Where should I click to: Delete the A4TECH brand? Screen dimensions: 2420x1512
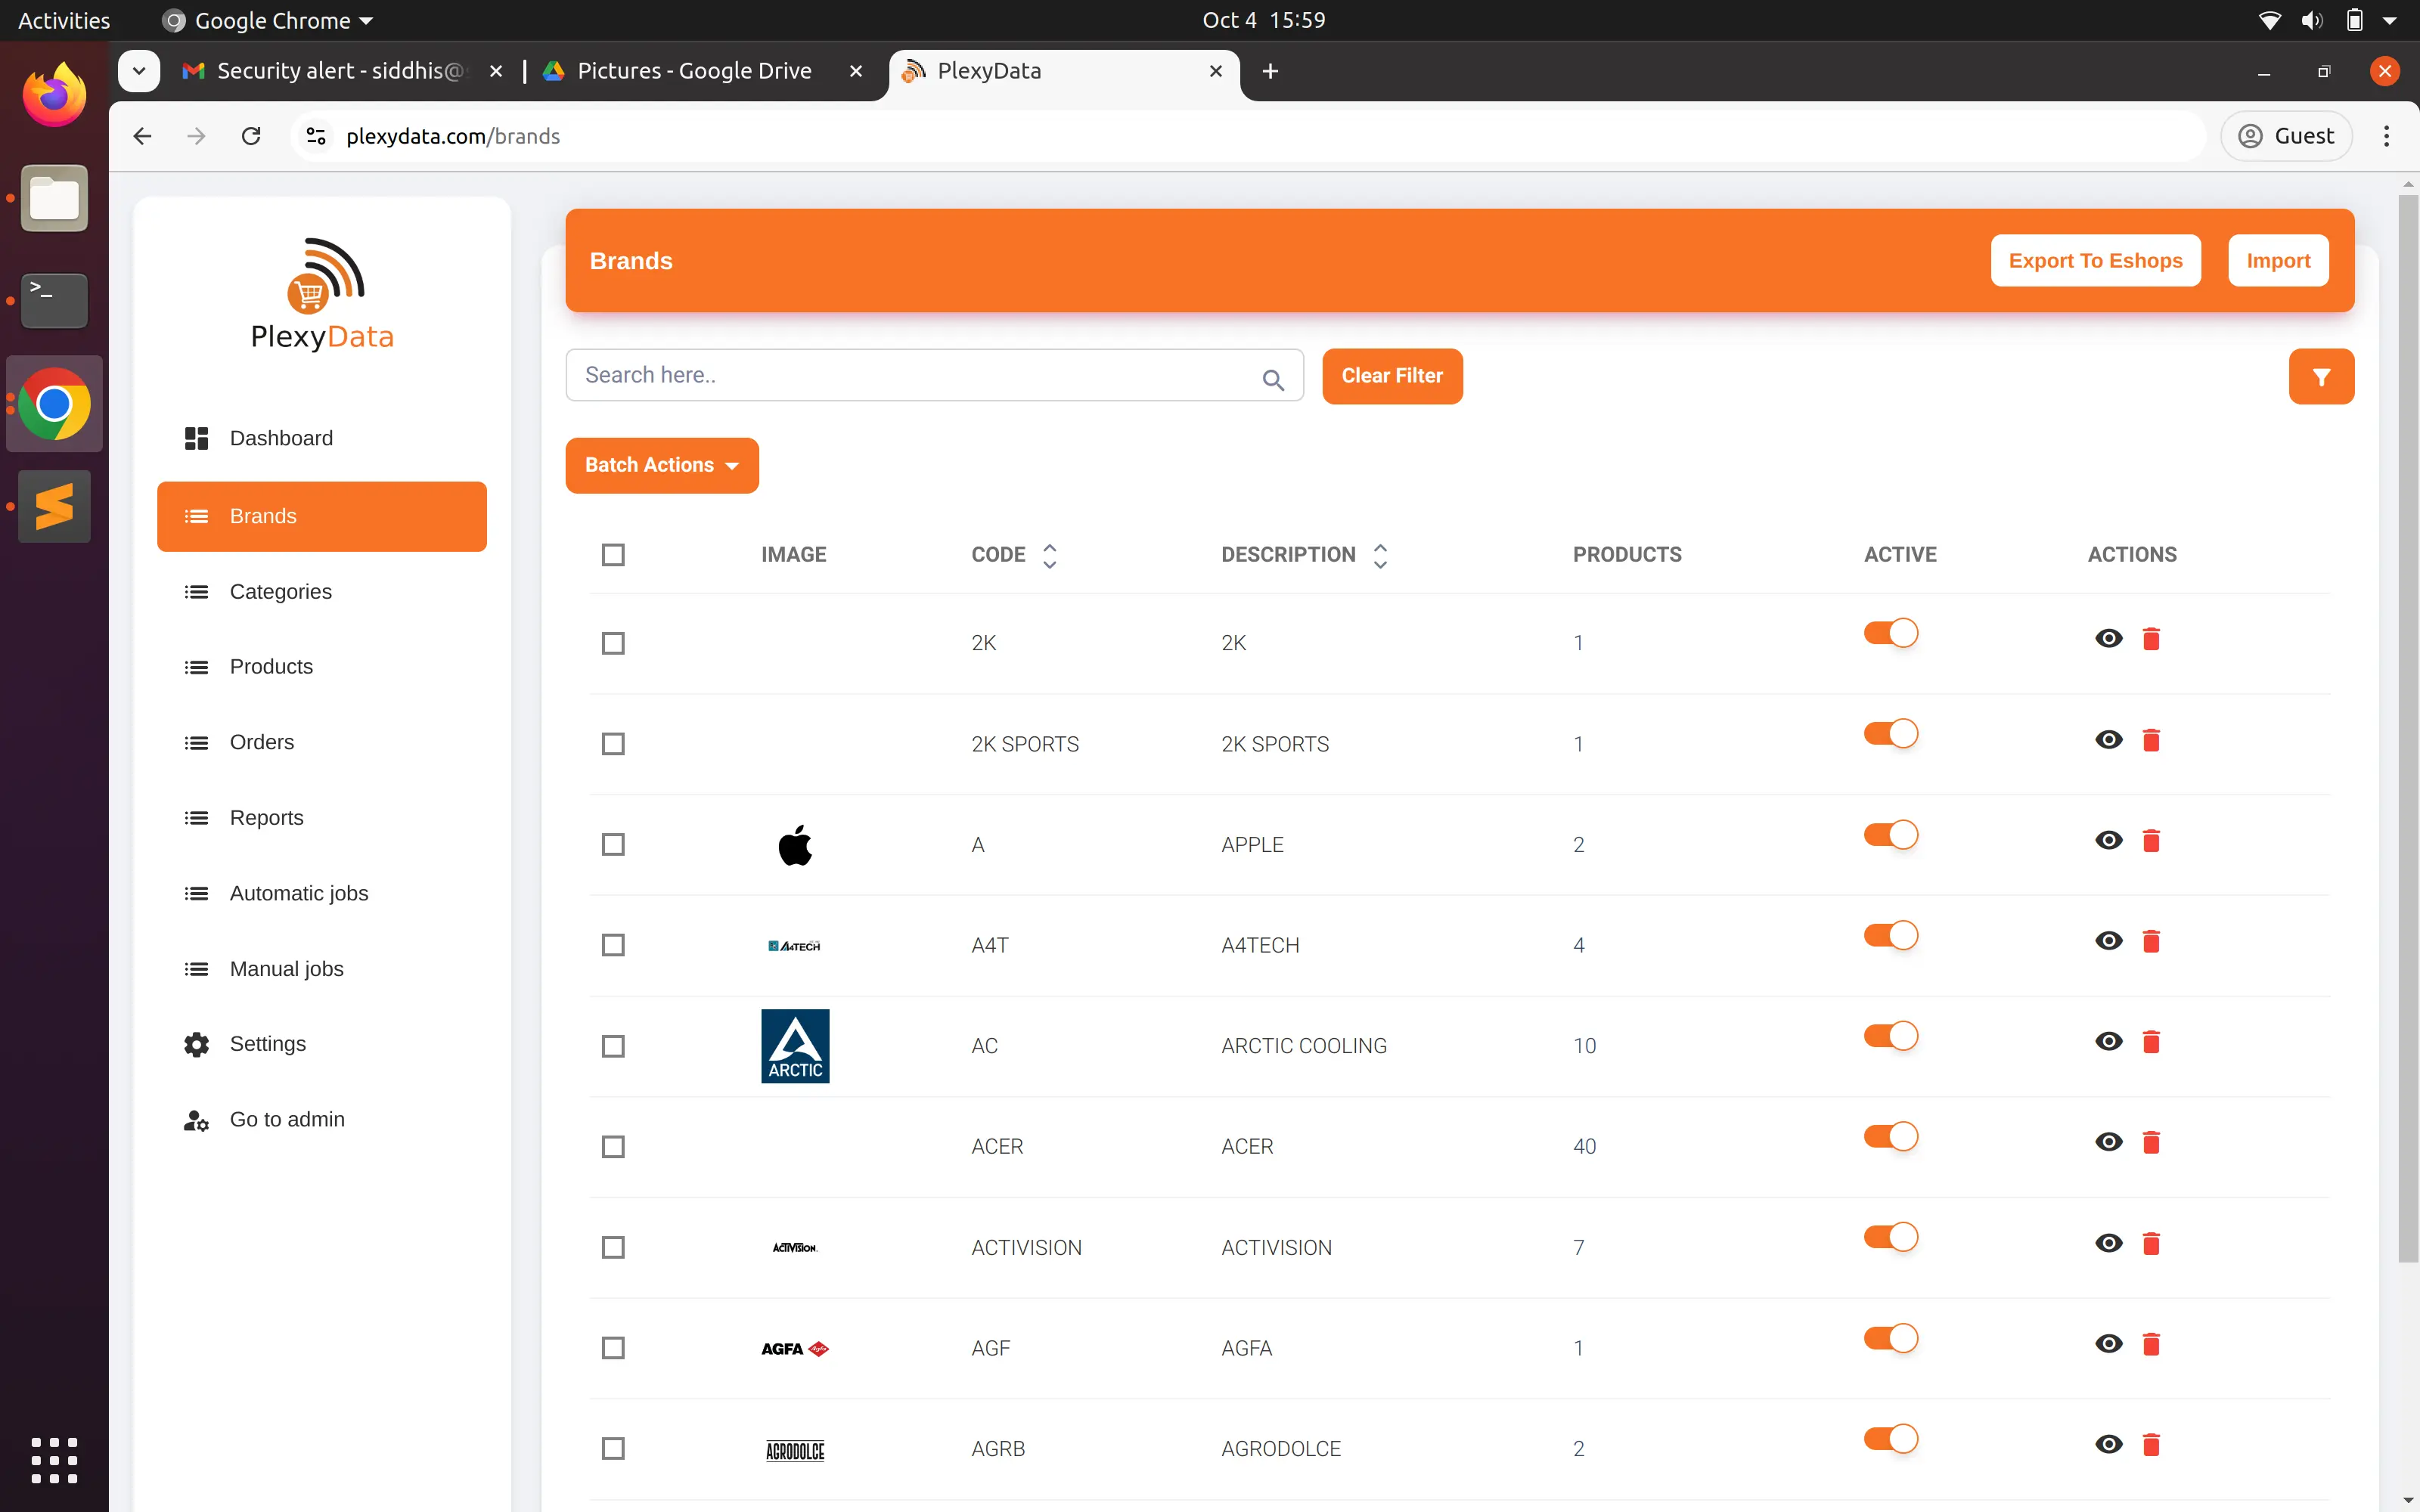[x=2151, y=940]
